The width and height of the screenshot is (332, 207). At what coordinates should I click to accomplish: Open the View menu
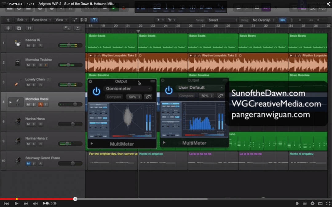click(x=61, y=20)
